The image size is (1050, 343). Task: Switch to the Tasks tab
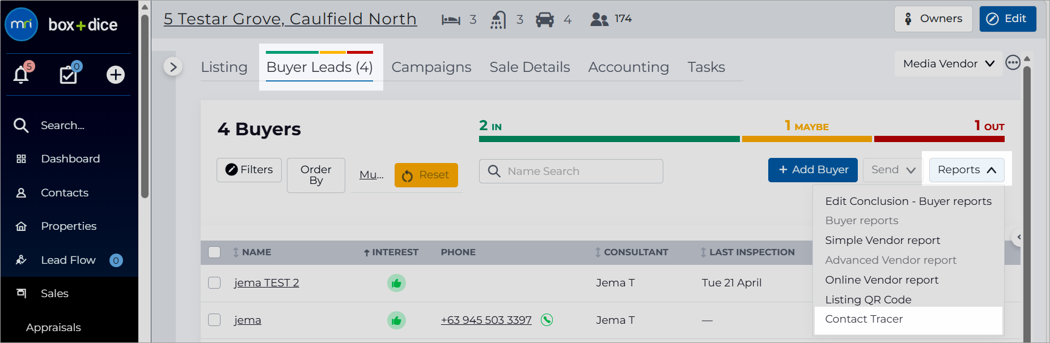tap(706, 67)
